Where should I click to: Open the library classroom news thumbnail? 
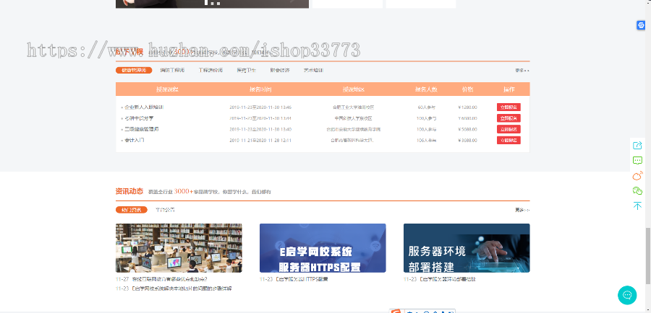179,248
